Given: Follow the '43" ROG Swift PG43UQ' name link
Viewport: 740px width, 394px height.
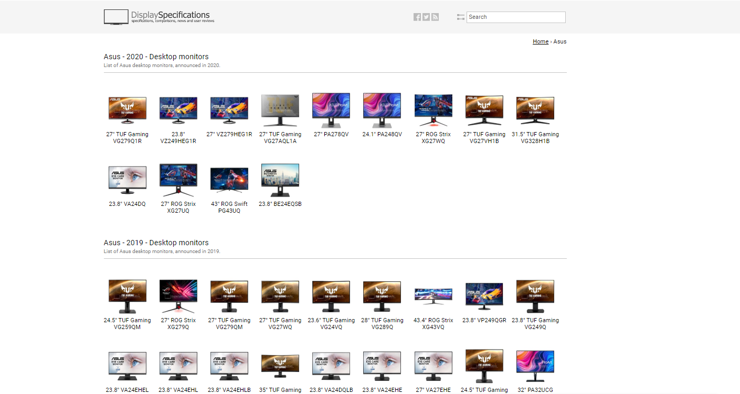Looking at the screenshot, I should pyautogui.click(x=229, y=207).
